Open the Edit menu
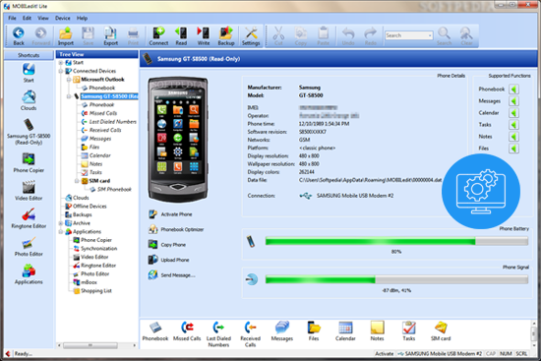The height and width of the screenshot is (361, 541). click(x=27, y=18)
